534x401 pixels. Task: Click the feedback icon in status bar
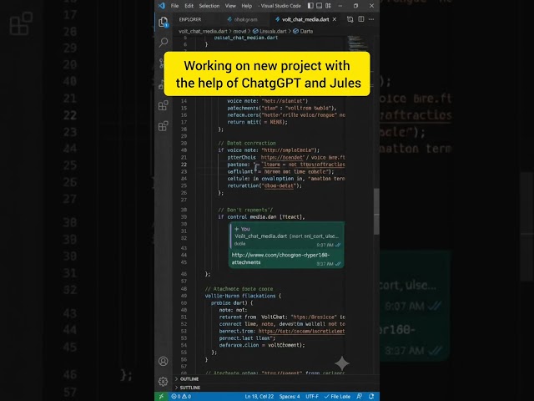pyautogui.click(x=360, y=396)
